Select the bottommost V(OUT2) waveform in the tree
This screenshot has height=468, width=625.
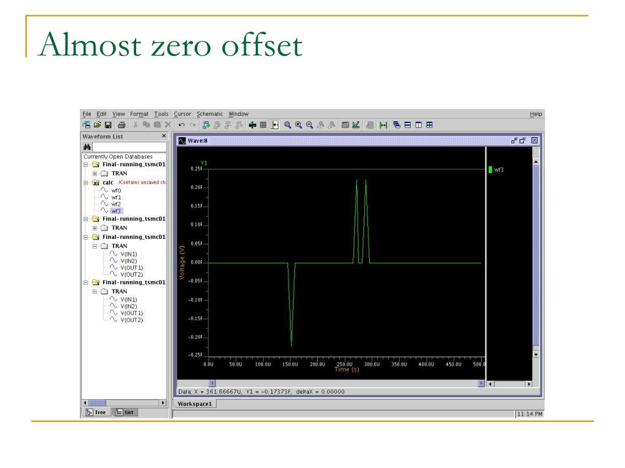(132, 320)
